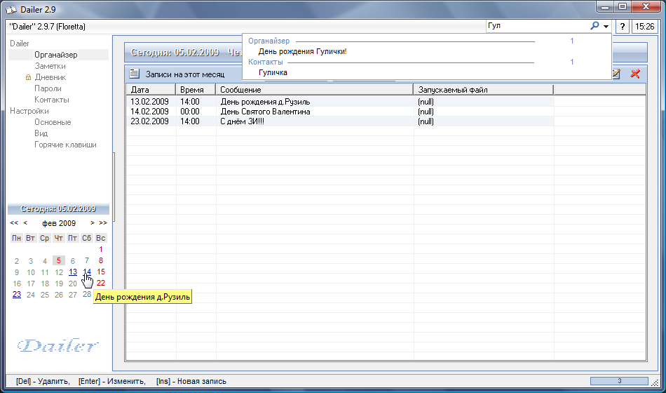Viewport: 666px width, 393px height.
Task: Go to next month with > button
Action: 93,223
